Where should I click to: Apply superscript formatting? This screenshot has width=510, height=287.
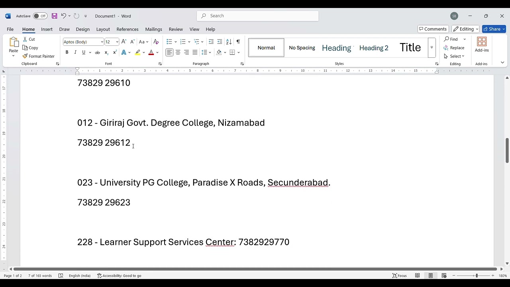click(x=115, y=53)
